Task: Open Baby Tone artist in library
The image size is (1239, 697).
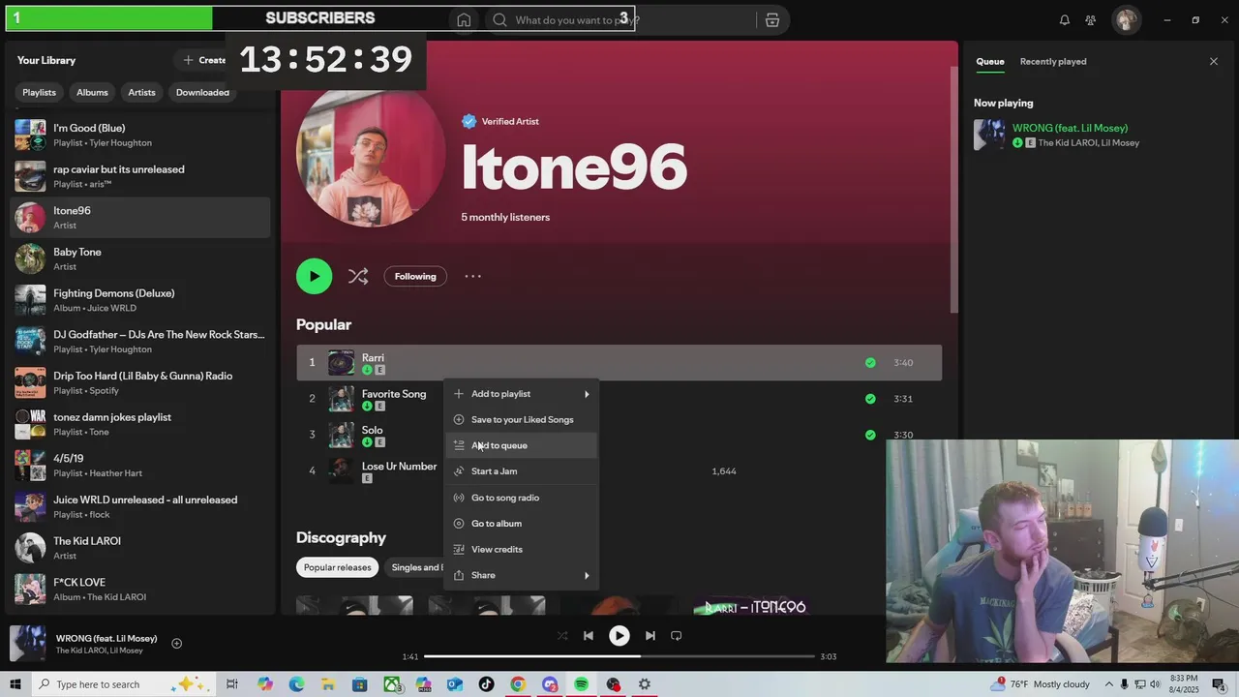Action: click(x=140, y=258)
